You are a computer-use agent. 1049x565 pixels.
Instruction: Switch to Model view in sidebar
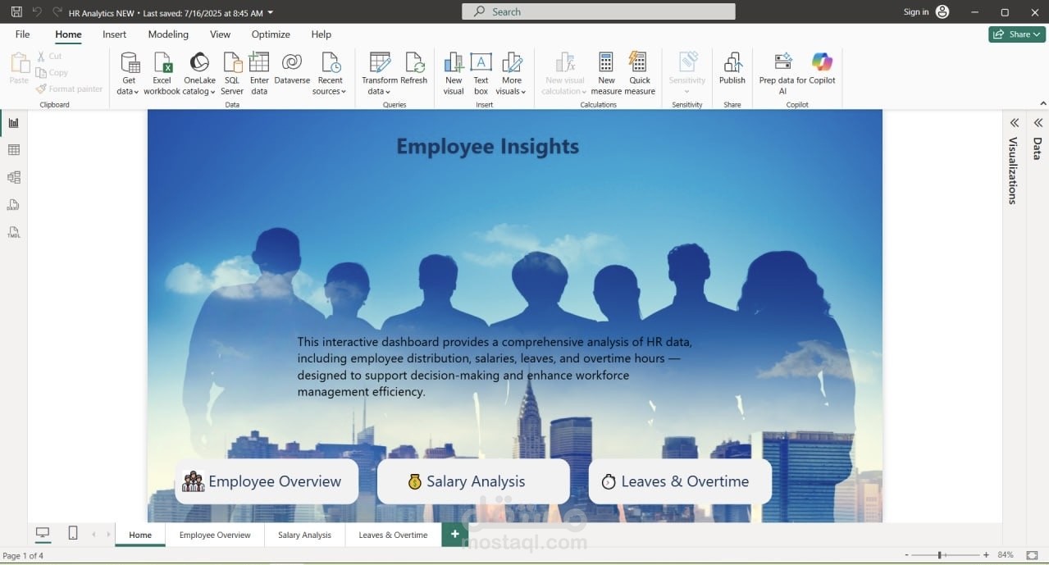point(14,177)
